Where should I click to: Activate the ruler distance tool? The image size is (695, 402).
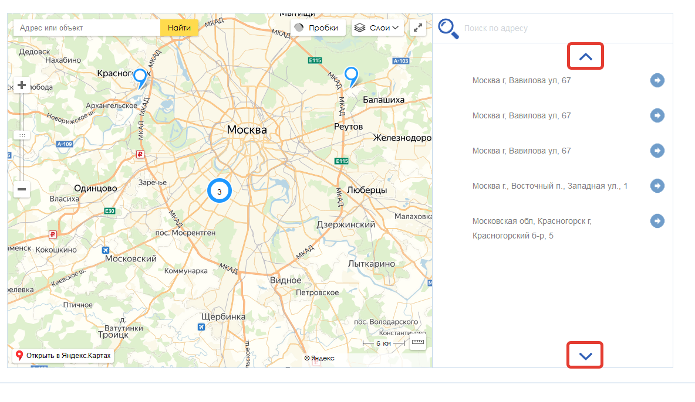(418, 342)
